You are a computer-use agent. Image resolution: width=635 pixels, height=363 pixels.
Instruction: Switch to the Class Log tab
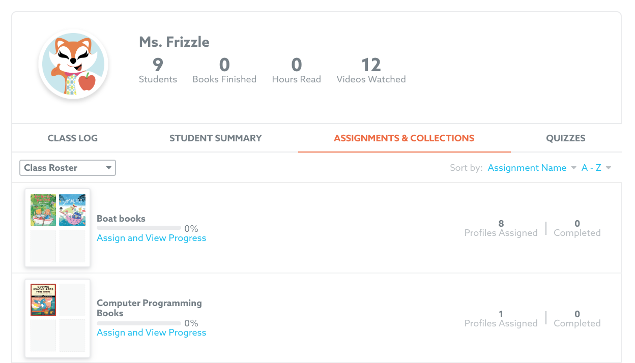click(x=73, y=138)
